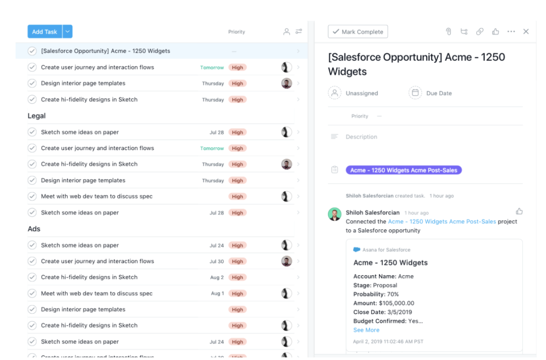Click the Salesforce cloud icon in the card

pyautogui.click(x=357, y=250)
